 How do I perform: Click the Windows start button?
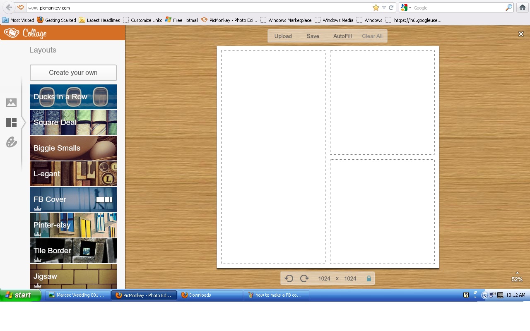click(x=20, y=295)
